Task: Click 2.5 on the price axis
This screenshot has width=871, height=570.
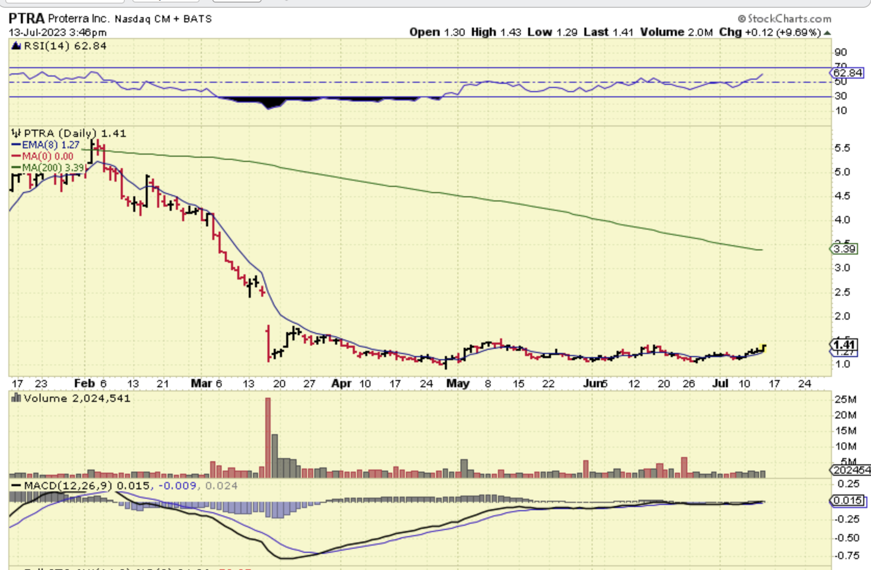Action: 842,292
